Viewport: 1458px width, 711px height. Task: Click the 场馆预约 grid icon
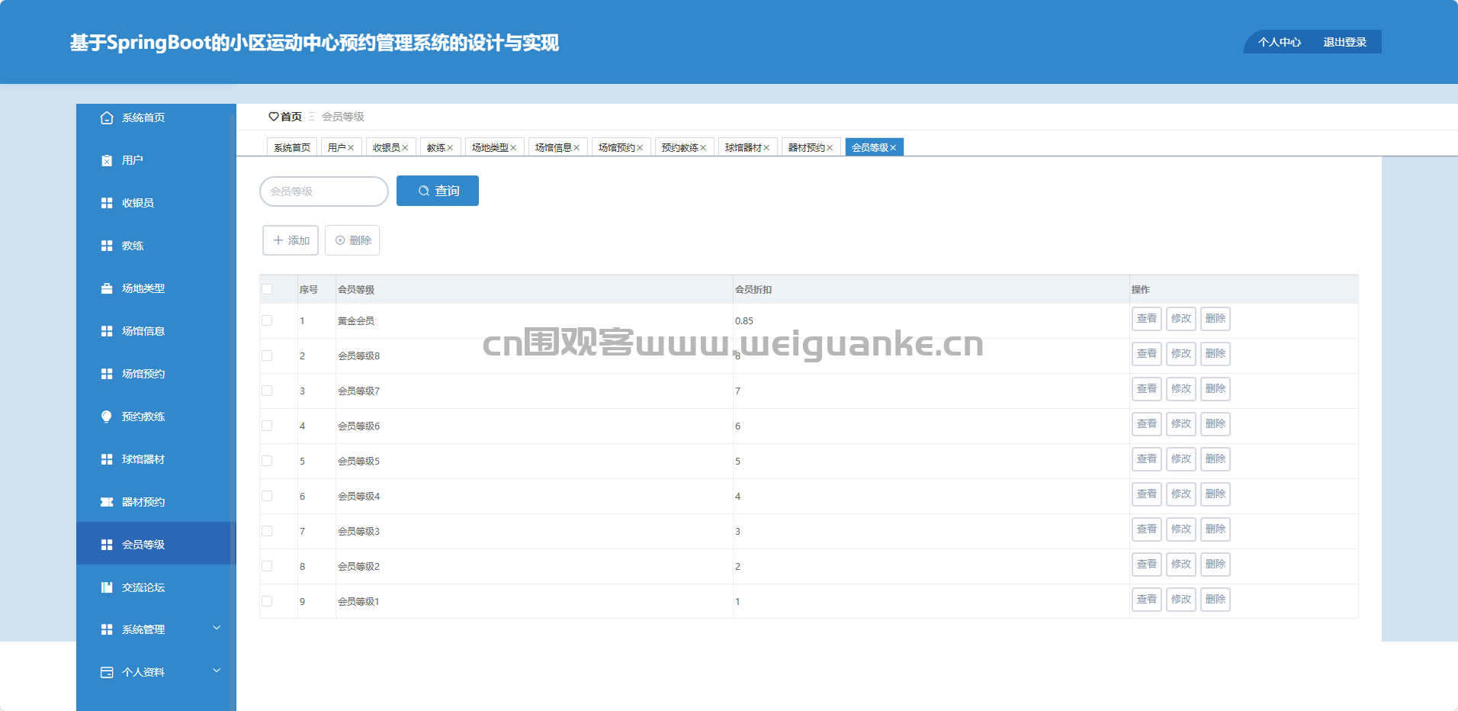point(107,374)
